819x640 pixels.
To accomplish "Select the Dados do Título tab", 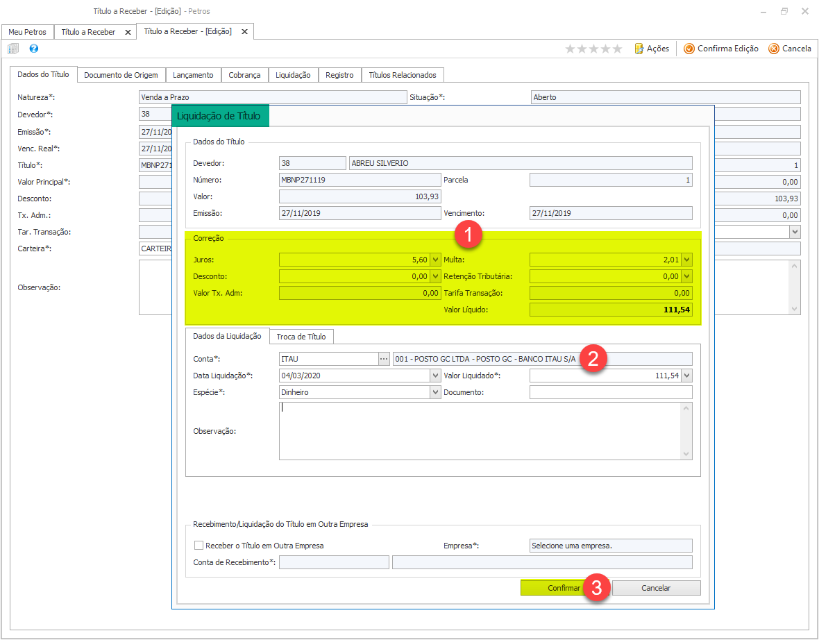I will pos(43,74).
